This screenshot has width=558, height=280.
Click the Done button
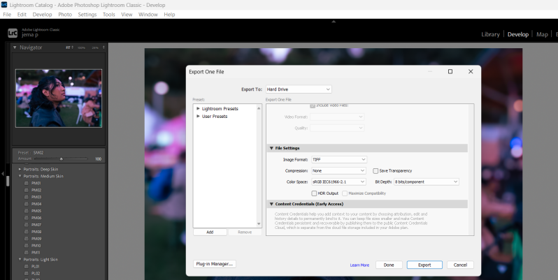pos(389,265)
